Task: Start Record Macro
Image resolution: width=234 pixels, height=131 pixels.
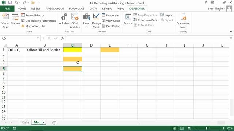Action: coord(33,15)
